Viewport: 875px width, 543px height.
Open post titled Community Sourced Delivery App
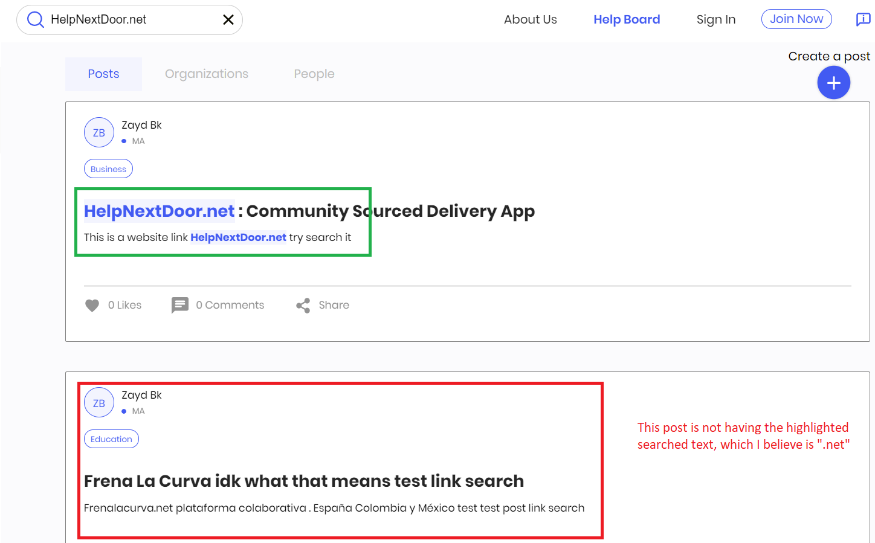[x=390, y=211]
